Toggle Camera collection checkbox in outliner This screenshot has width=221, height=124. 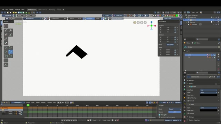(x=212, y=22)
